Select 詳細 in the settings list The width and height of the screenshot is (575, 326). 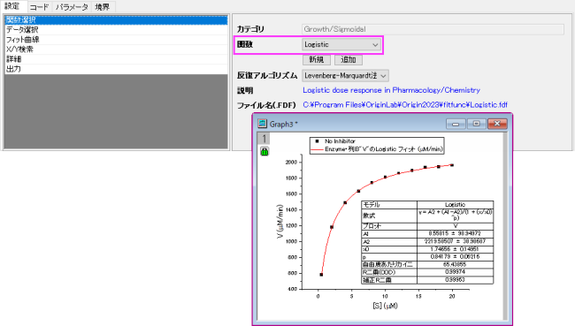click(x=116, y=59)
